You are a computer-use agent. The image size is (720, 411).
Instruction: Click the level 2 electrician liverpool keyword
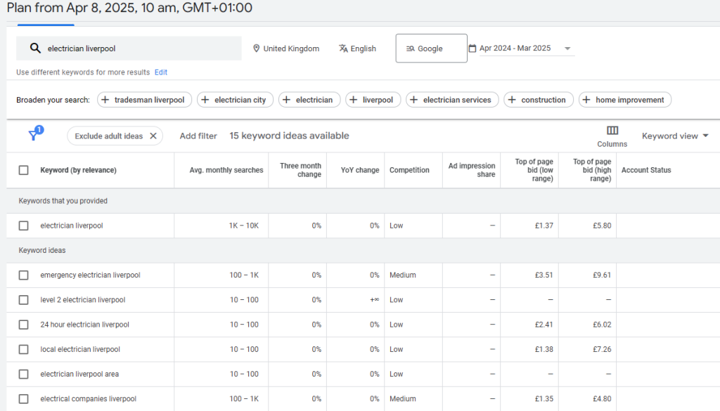83,300
